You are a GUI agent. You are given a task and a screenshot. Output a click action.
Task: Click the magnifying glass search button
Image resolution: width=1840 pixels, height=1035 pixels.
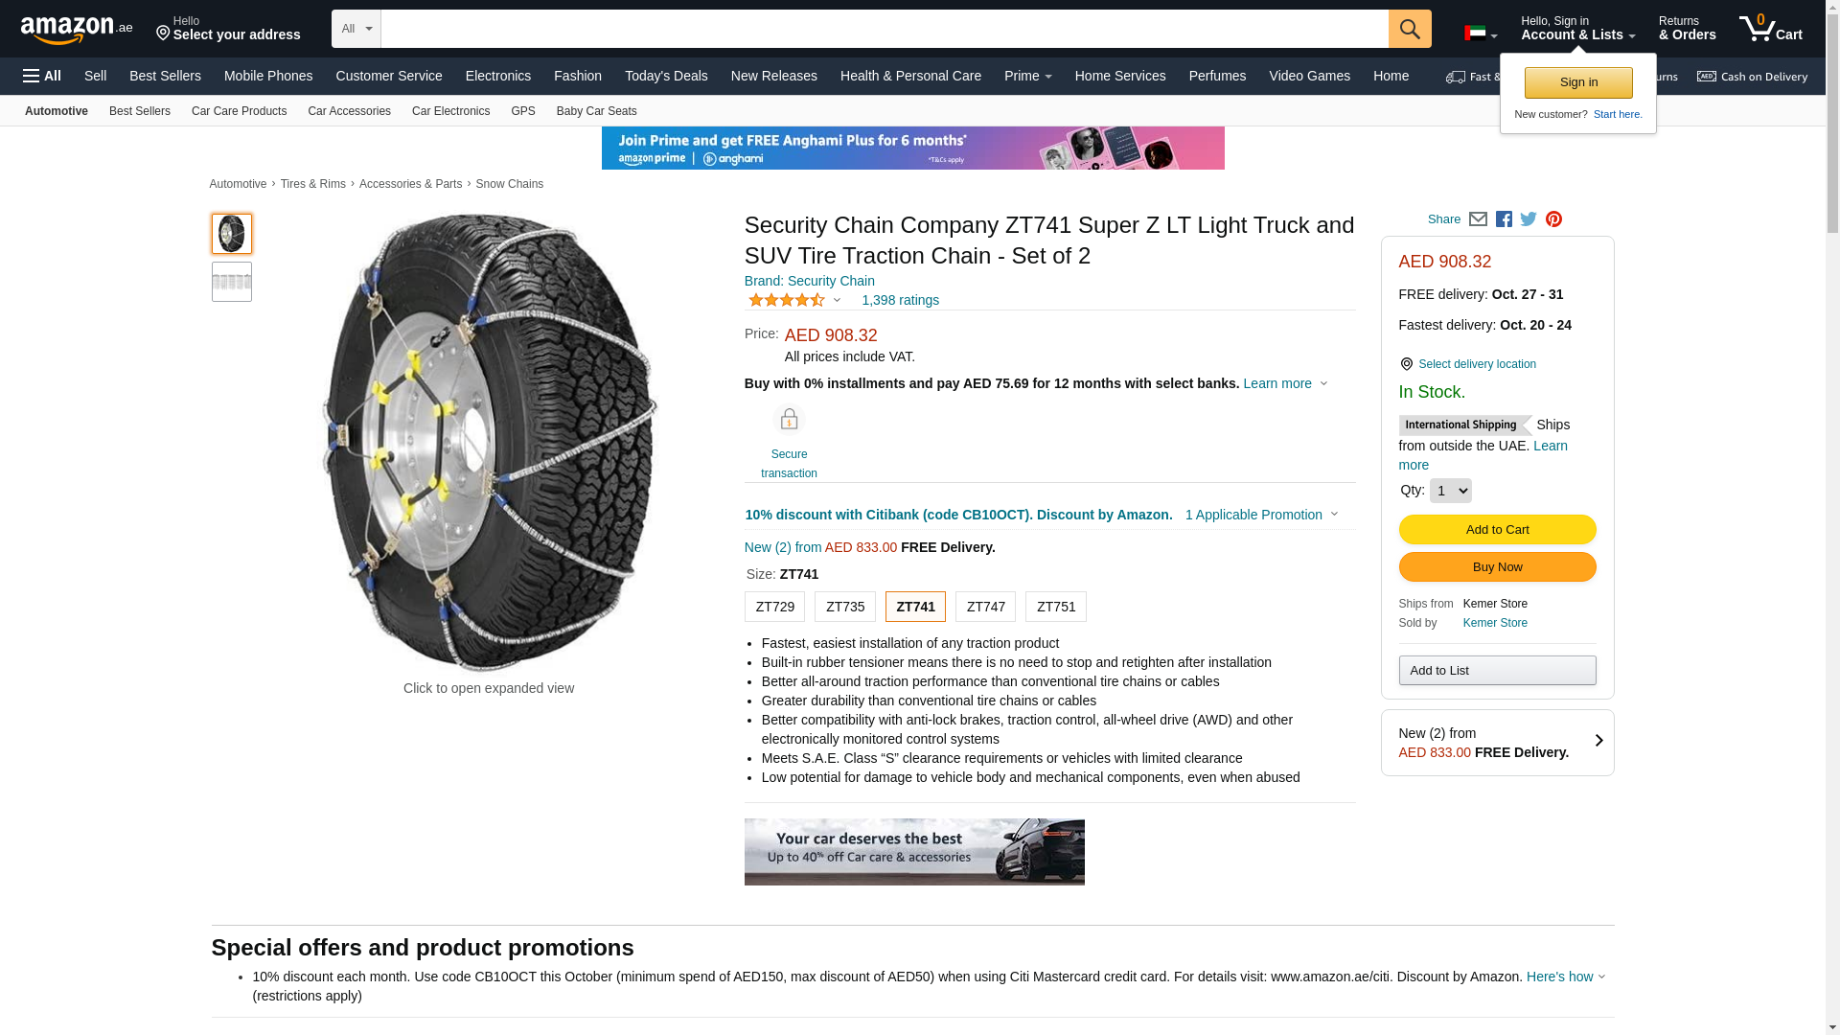(x=1409, y=29)
